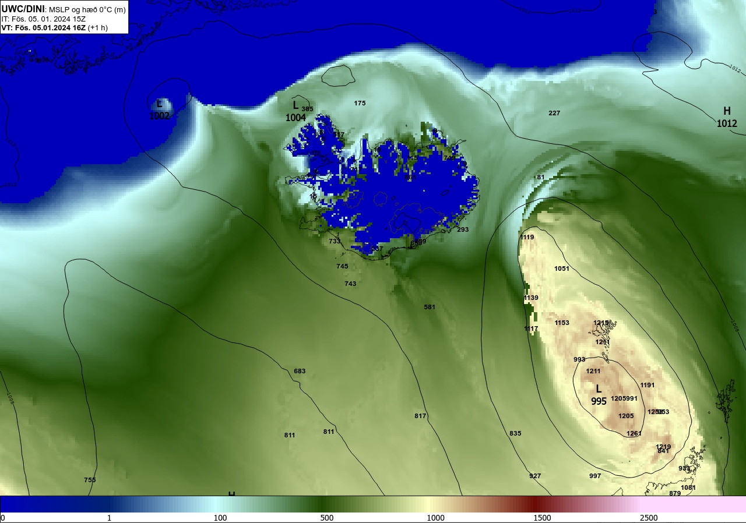746x523 pixels.
Task: Click the 1117 height value
Action: 531,328
